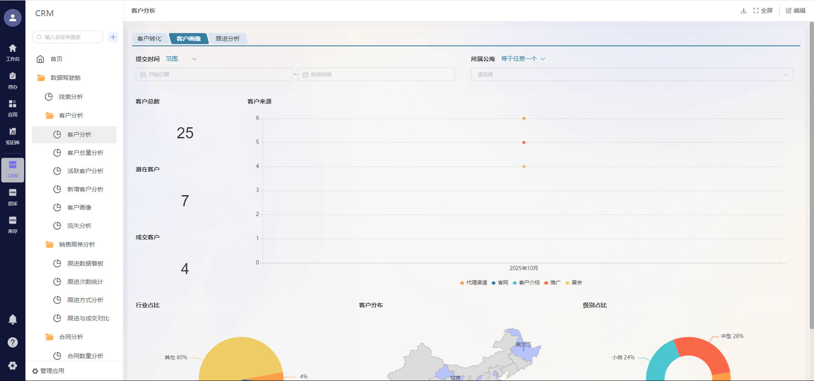814x381 pixels.
Task: Click the notification bell icon
Action: pyautogui.click(x=13, y=319)
